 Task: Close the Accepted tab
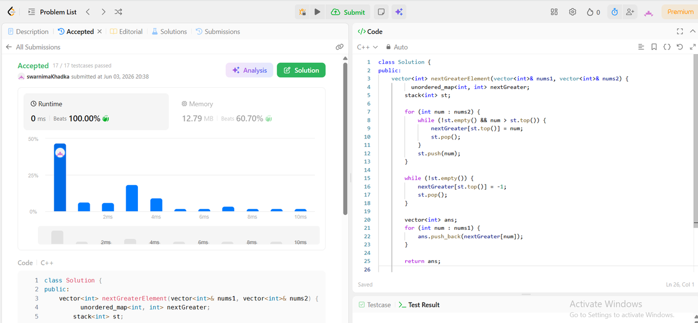coord(100,31)
